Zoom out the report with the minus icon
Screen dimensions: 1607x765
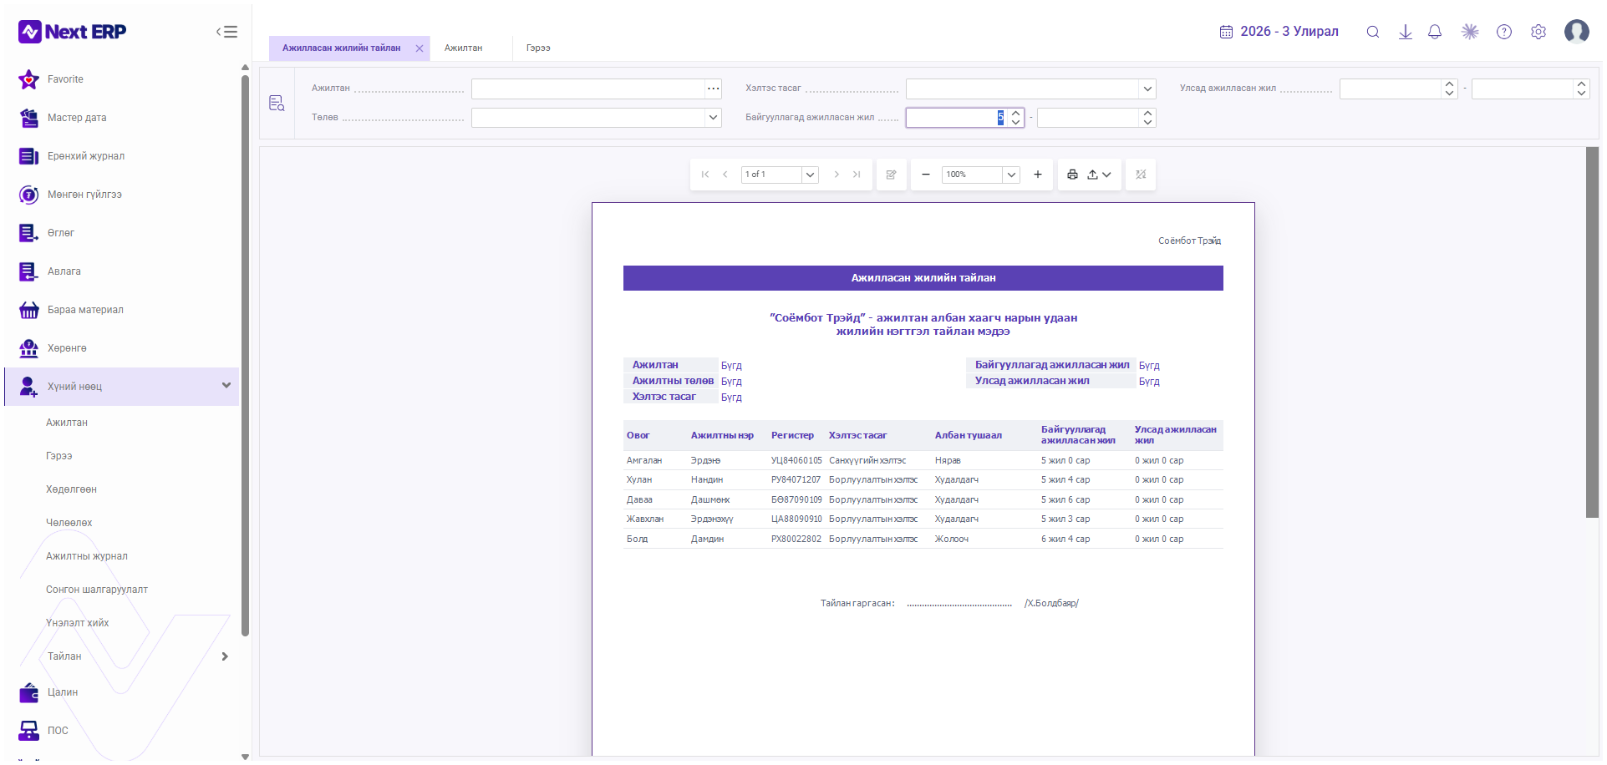926,175
